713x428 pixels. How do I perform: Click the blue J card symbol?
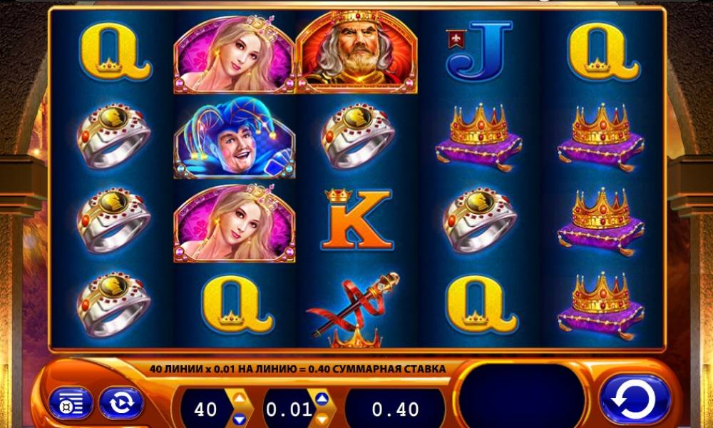[479, 51]
